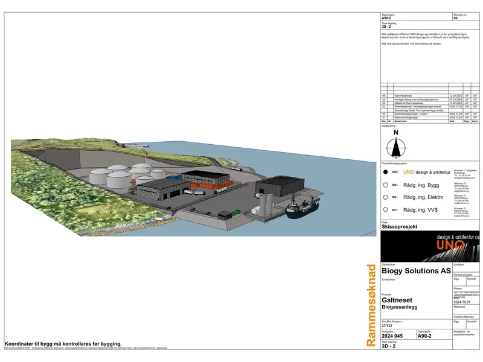This screenshot has height=362, width=483.
Task: Click the 'Rådg. ing. Elektro' text
Action: [423, 197]
